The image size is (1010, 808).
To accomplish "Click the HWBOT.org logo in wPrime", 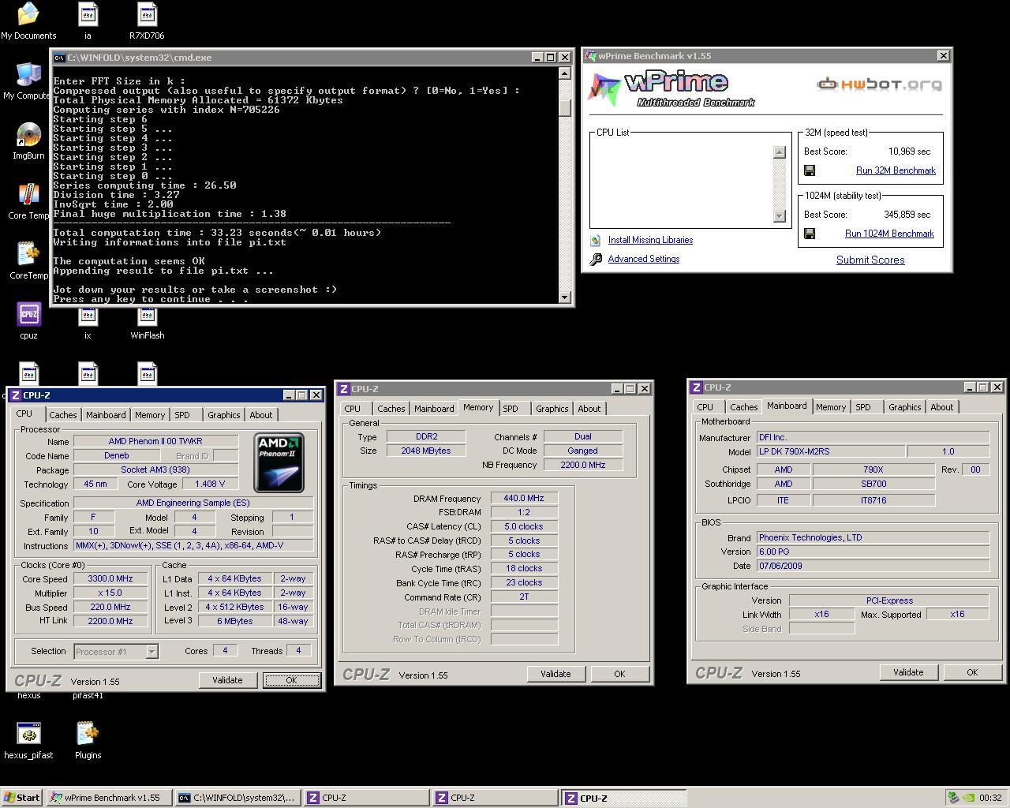I will [x=879, y=84].
